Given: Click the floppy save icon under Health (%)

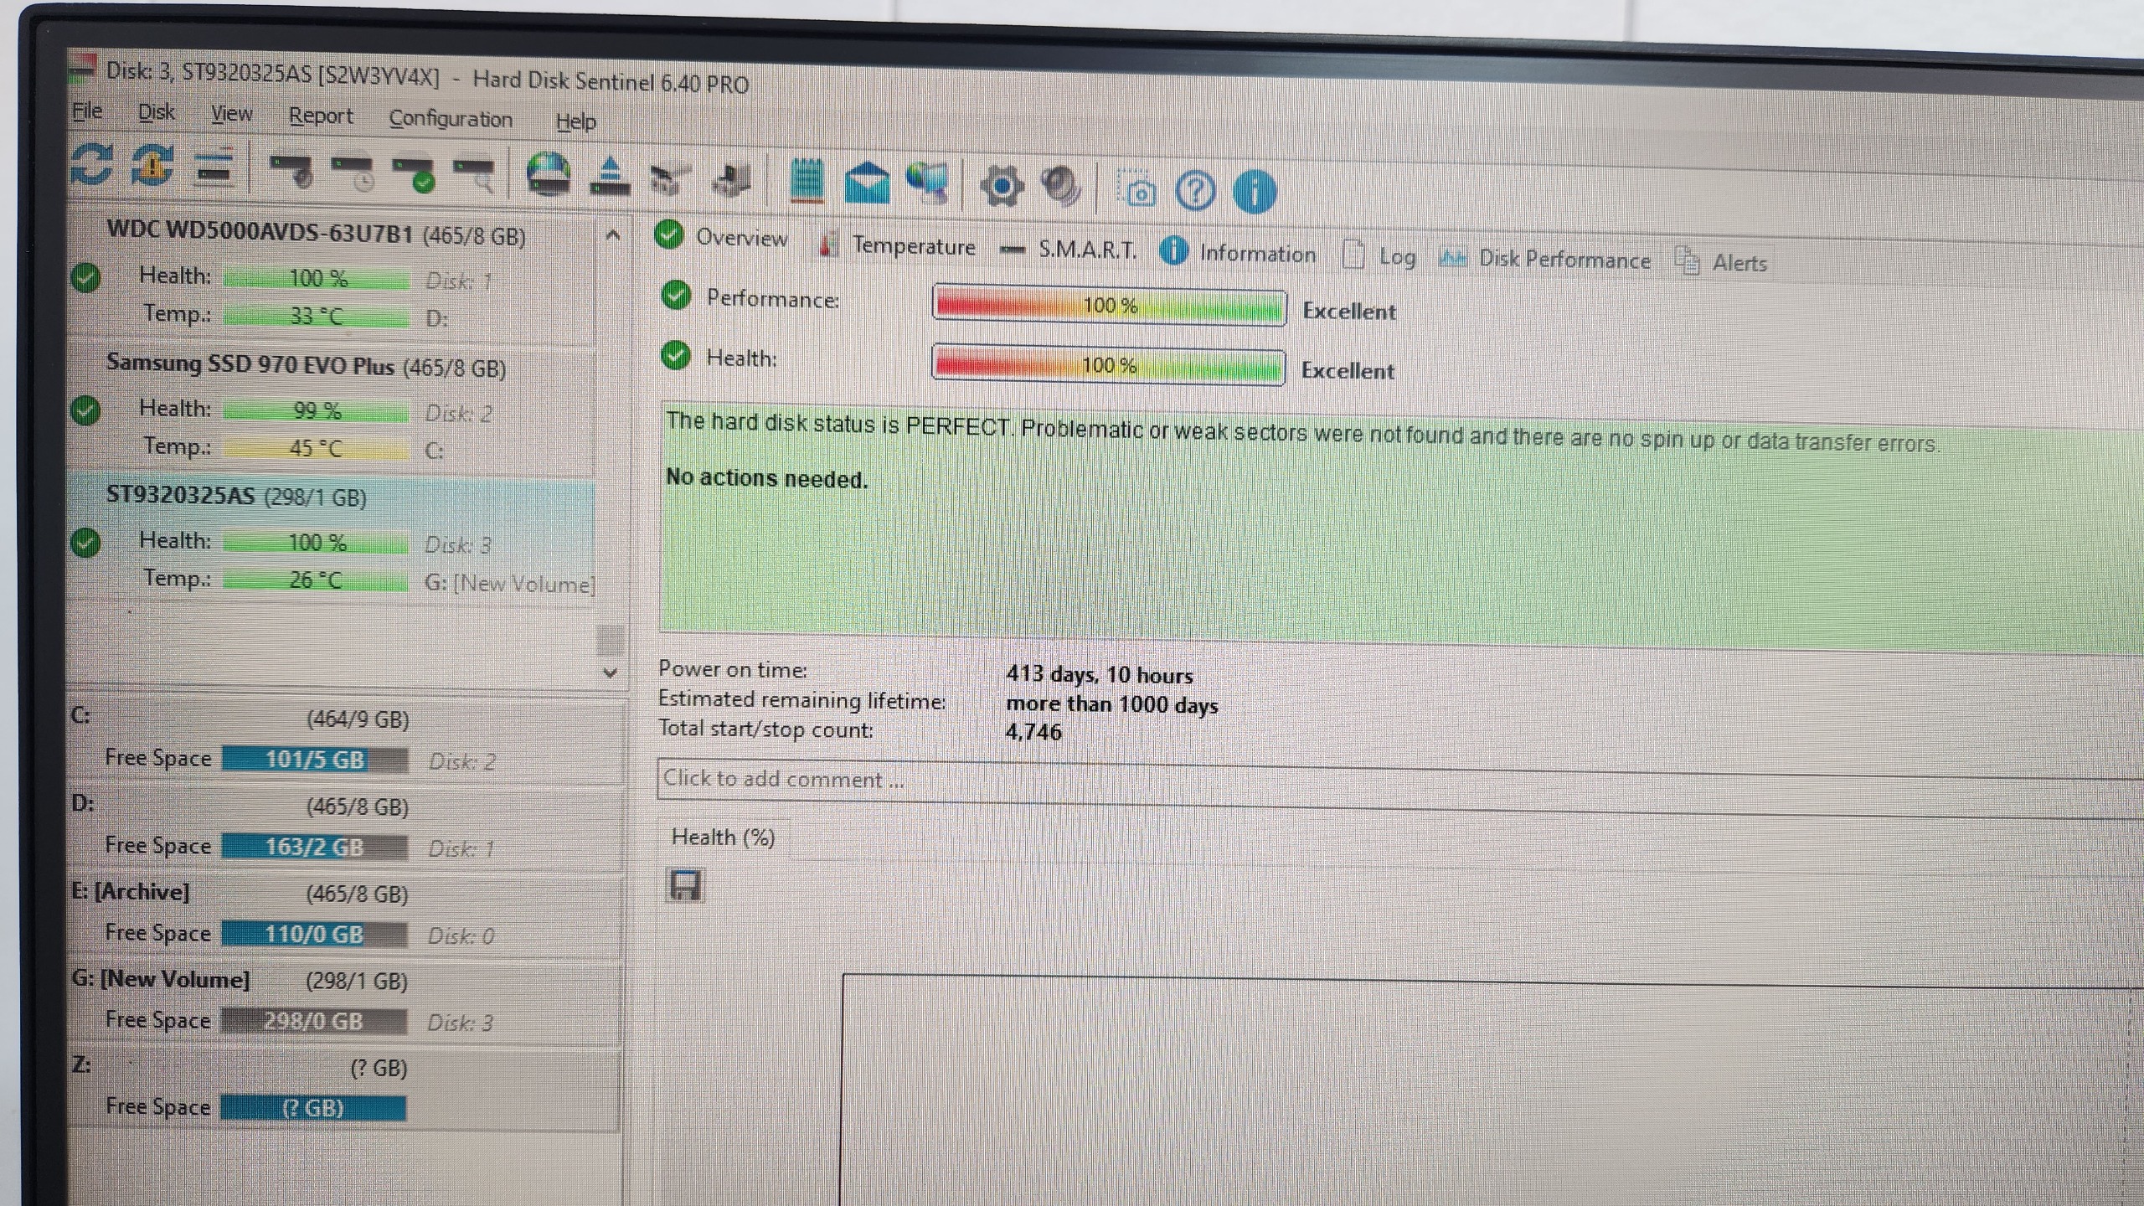Looking at the screenshot, I should (x=685, y=885).
